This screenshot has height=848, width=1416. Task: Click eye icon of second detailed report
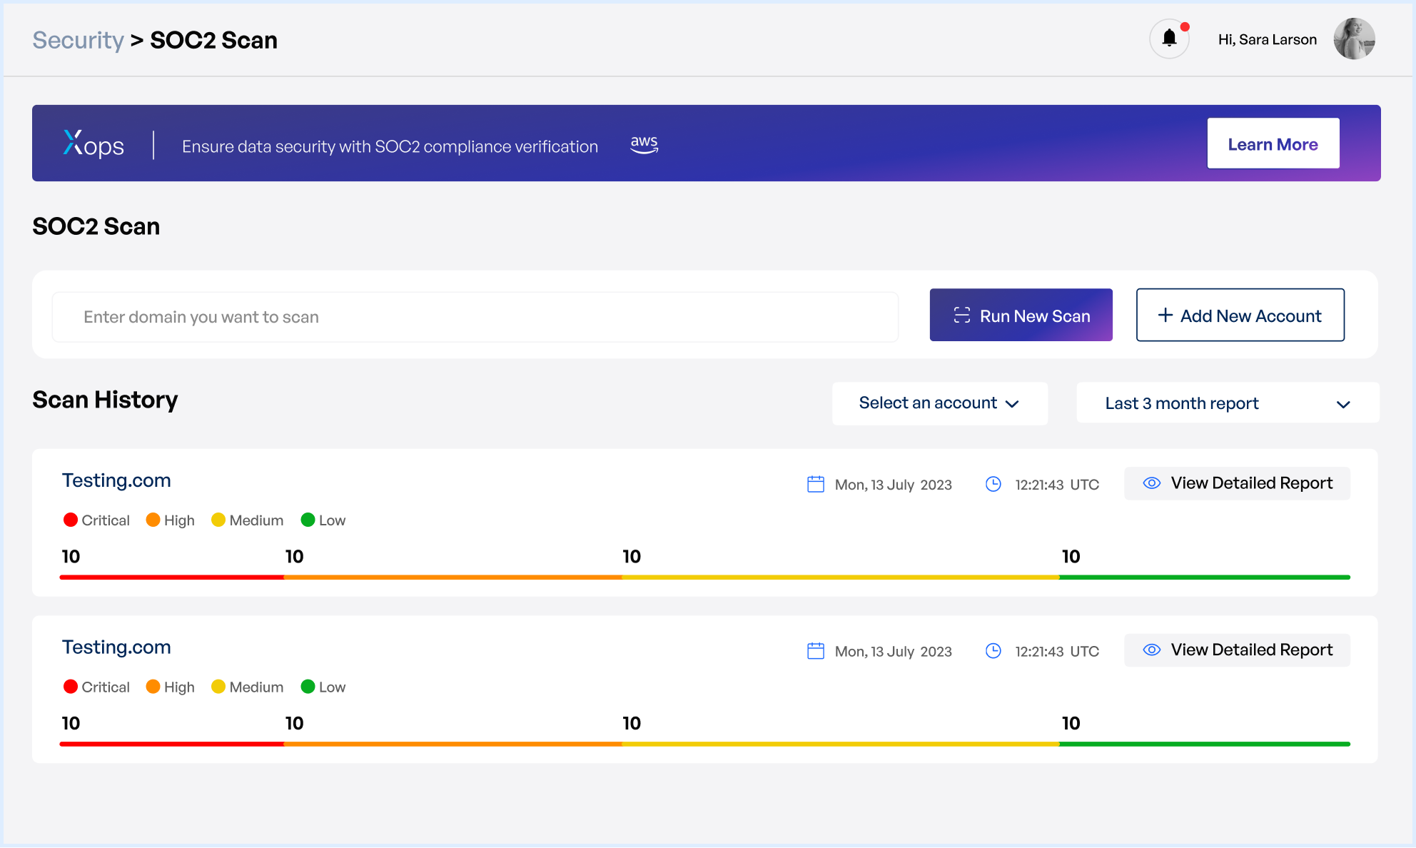(x=1151, y=650)
